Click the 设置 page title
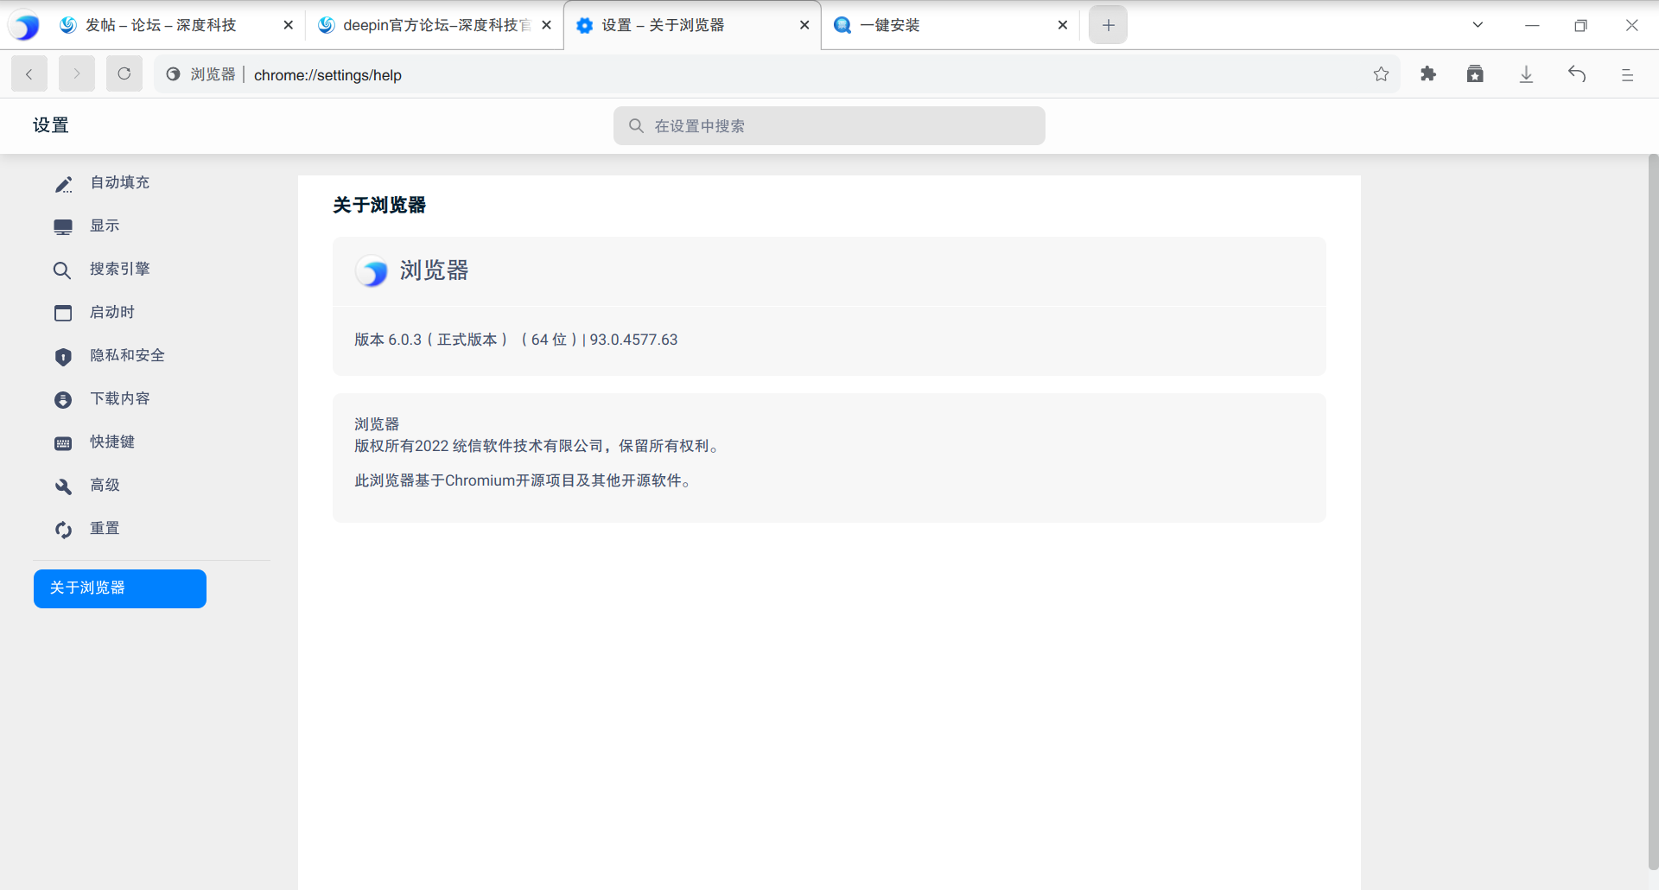 (x=51, y=125)
